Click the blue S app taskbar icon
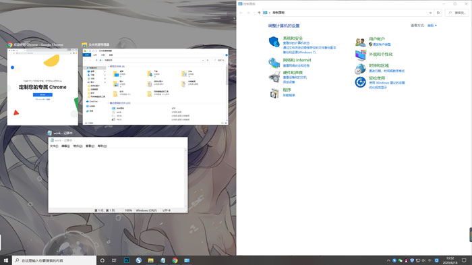Viewport: 472px width, 265px height. [139, 260]
